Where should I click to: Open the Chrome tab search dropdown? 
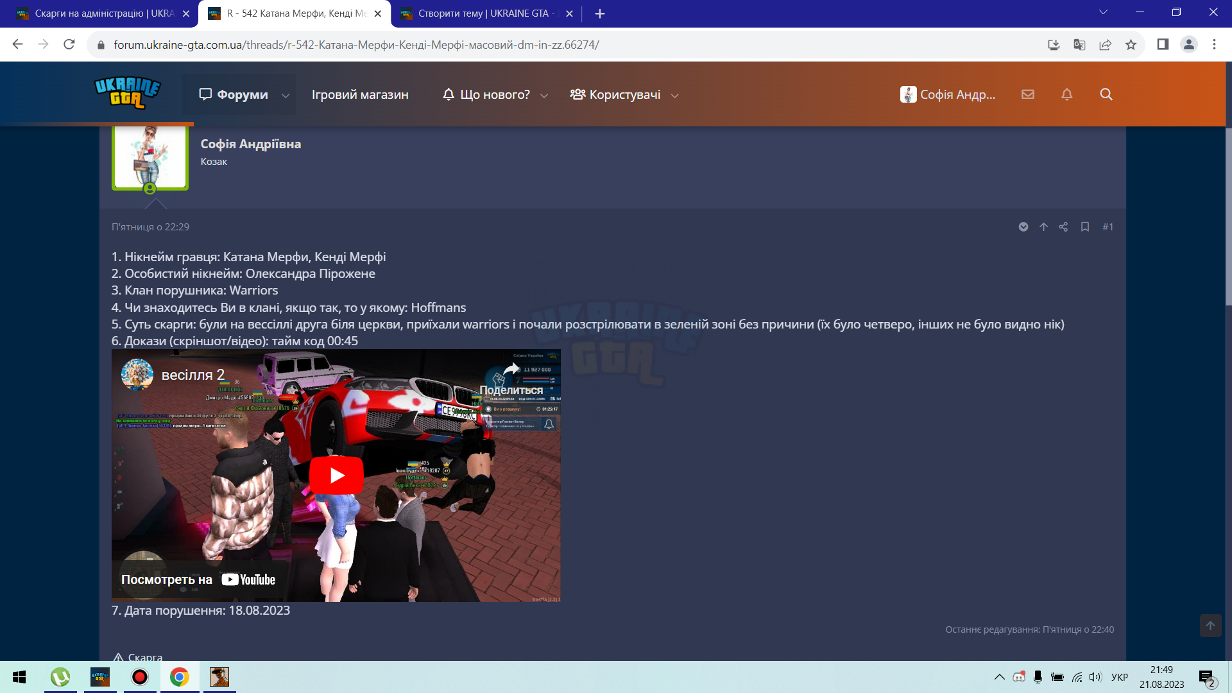click(1103, 12)
